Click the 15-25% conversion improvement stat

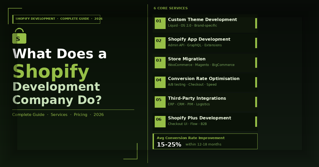click(x=169, y=144)
